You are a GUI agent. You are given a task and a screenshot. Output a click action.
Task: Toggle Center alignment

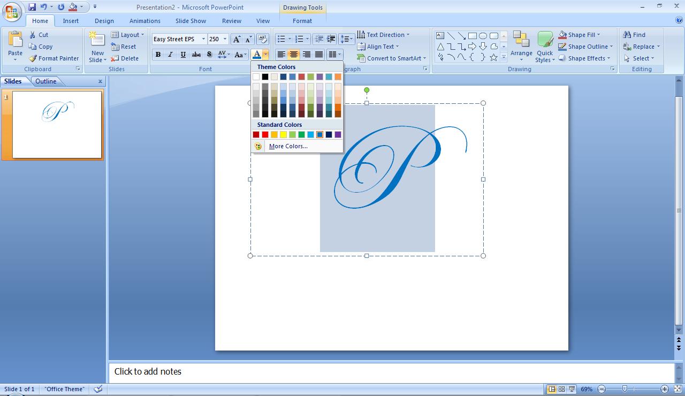coord(294,54)
